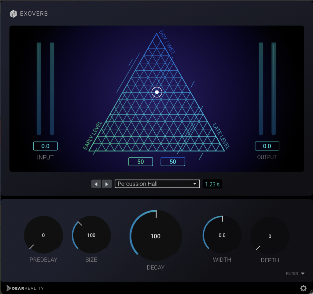Click the 1.23 s decay time display
The image size is (313, 294).
pos(212,184)
